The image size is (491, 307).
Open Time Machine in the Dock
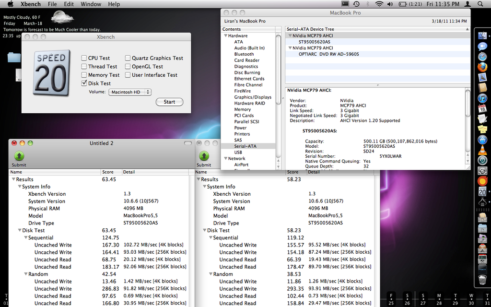tap(482, 160)
